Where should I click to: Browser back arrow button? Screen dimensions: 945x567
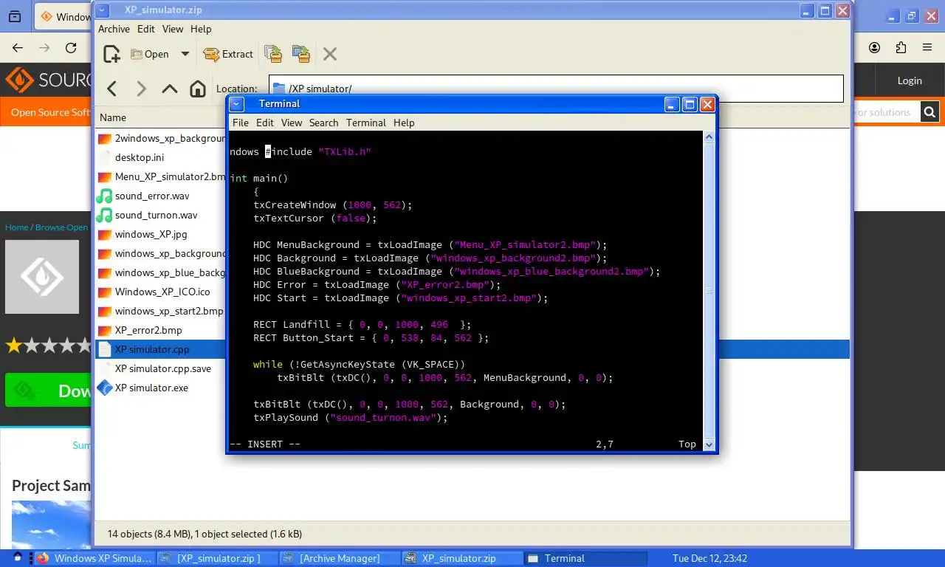[x=18, y=48]
